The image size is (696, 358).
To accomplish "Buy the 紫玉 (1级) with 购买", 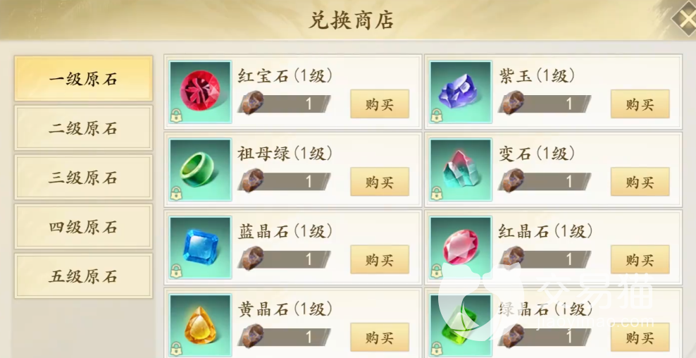I will click(x=640, y=104).
